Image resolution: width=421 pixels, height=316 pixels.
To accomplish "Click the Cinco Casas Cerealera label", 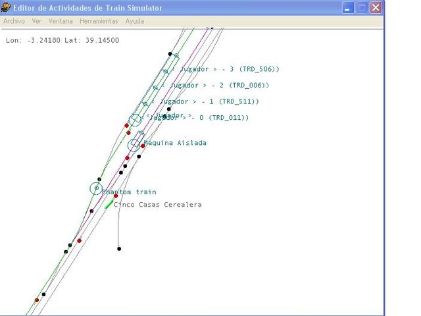I will tap(158, 205).
